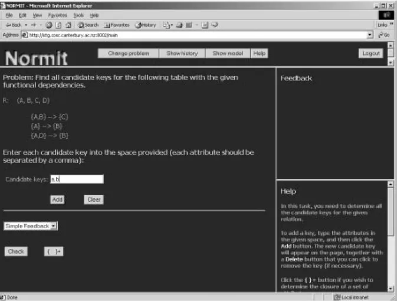The width and height of the screenshot is (397, 301).
Task: Open the View menu
Action: [x=37, y=15]
